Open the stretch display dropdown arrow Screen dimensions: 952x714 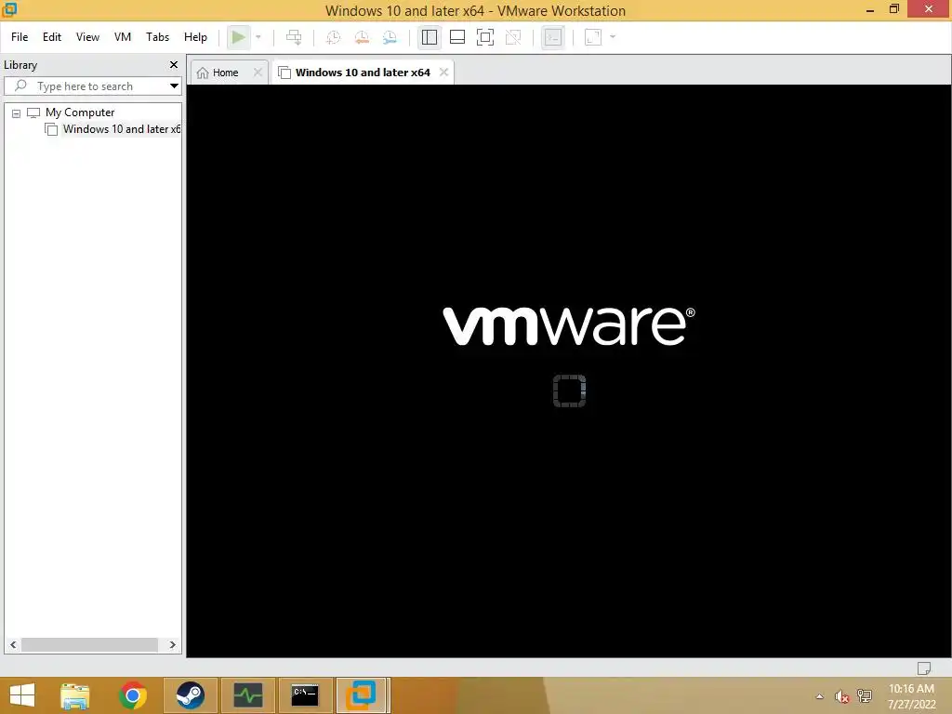(613, 37)
